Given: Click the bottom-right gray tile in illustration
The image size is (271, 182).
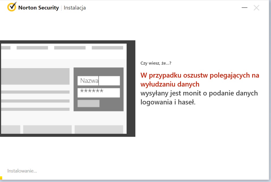Looking at the screenshot, I should (99, 129).
